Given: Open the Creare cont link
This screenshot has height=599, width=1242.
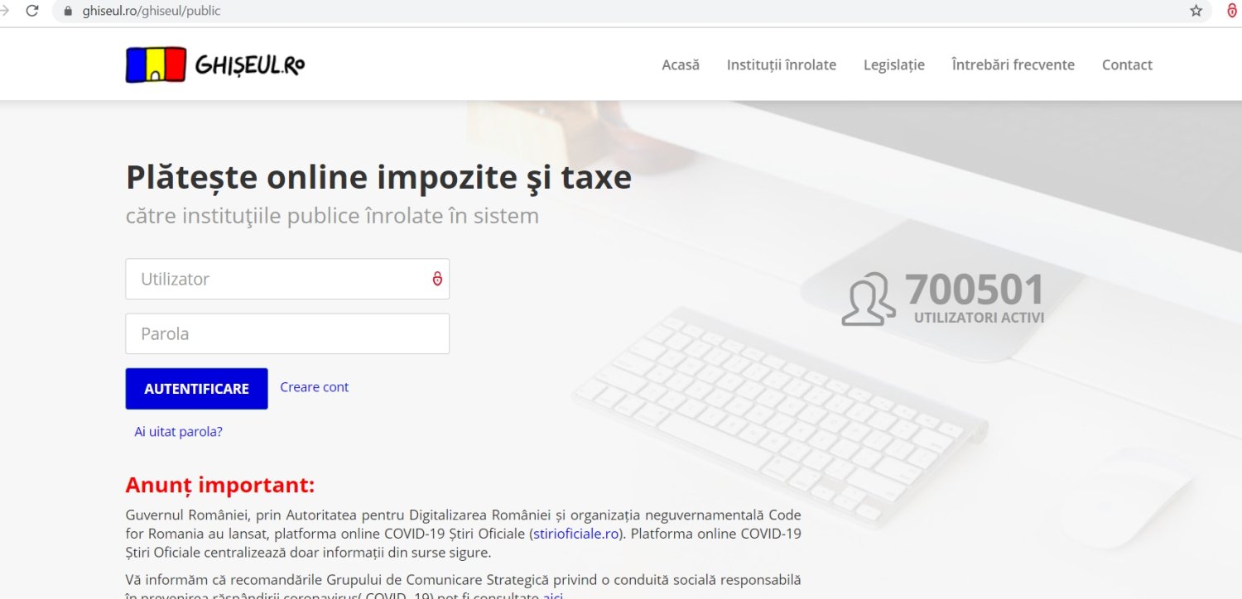Looking at the screenshot, I should [314, 386].
